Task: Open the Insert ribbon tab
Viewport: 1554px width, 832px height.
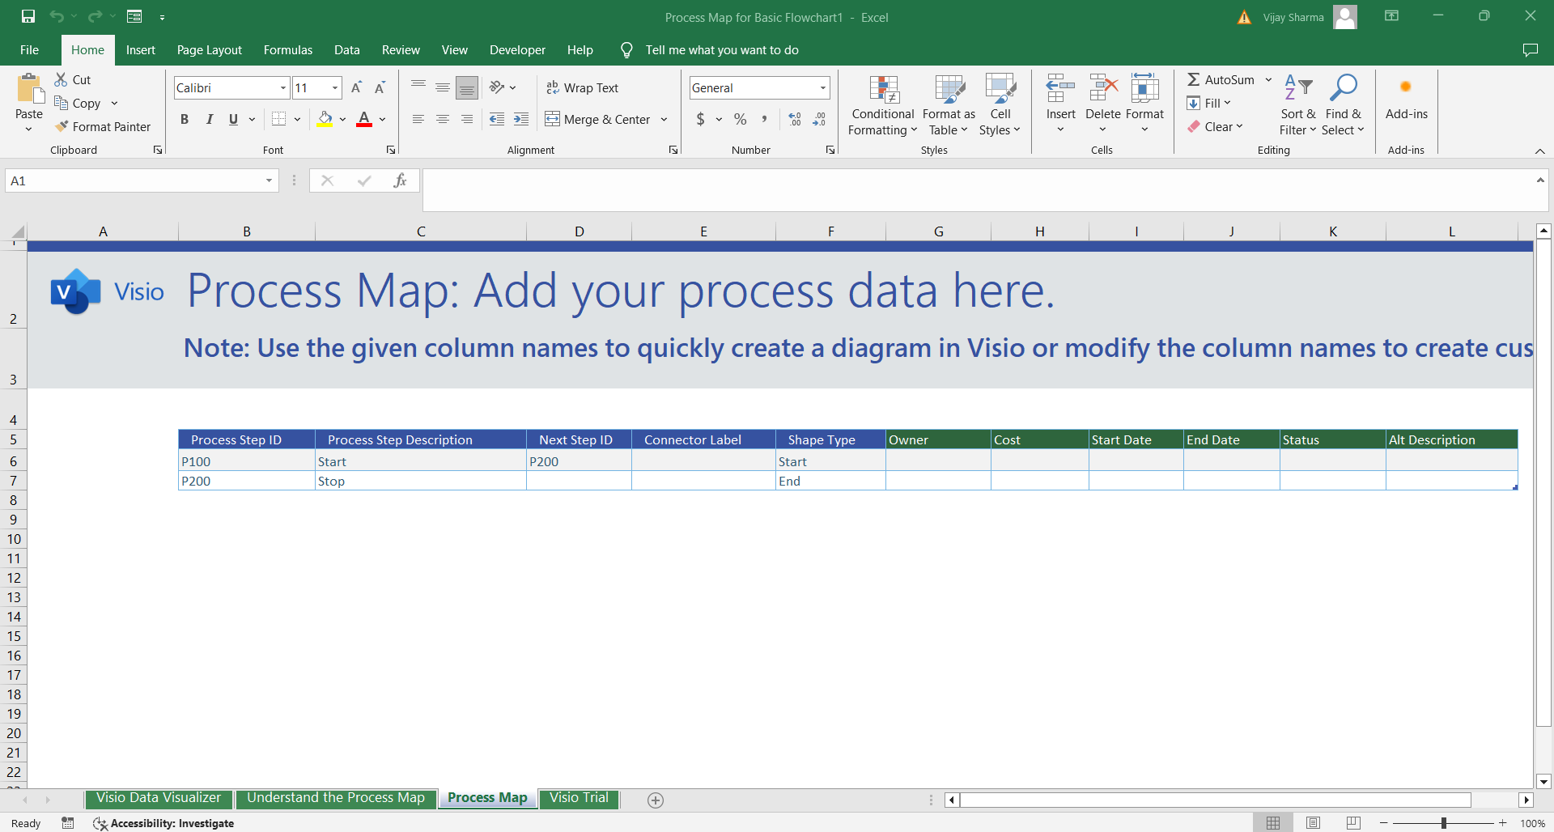Action: tap(140, 50)
